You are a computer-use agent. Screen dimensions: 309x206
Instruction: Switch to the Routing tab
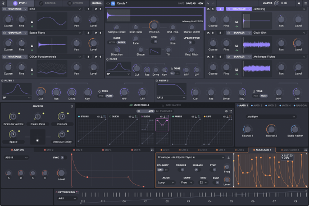click(x=48, y=3)
